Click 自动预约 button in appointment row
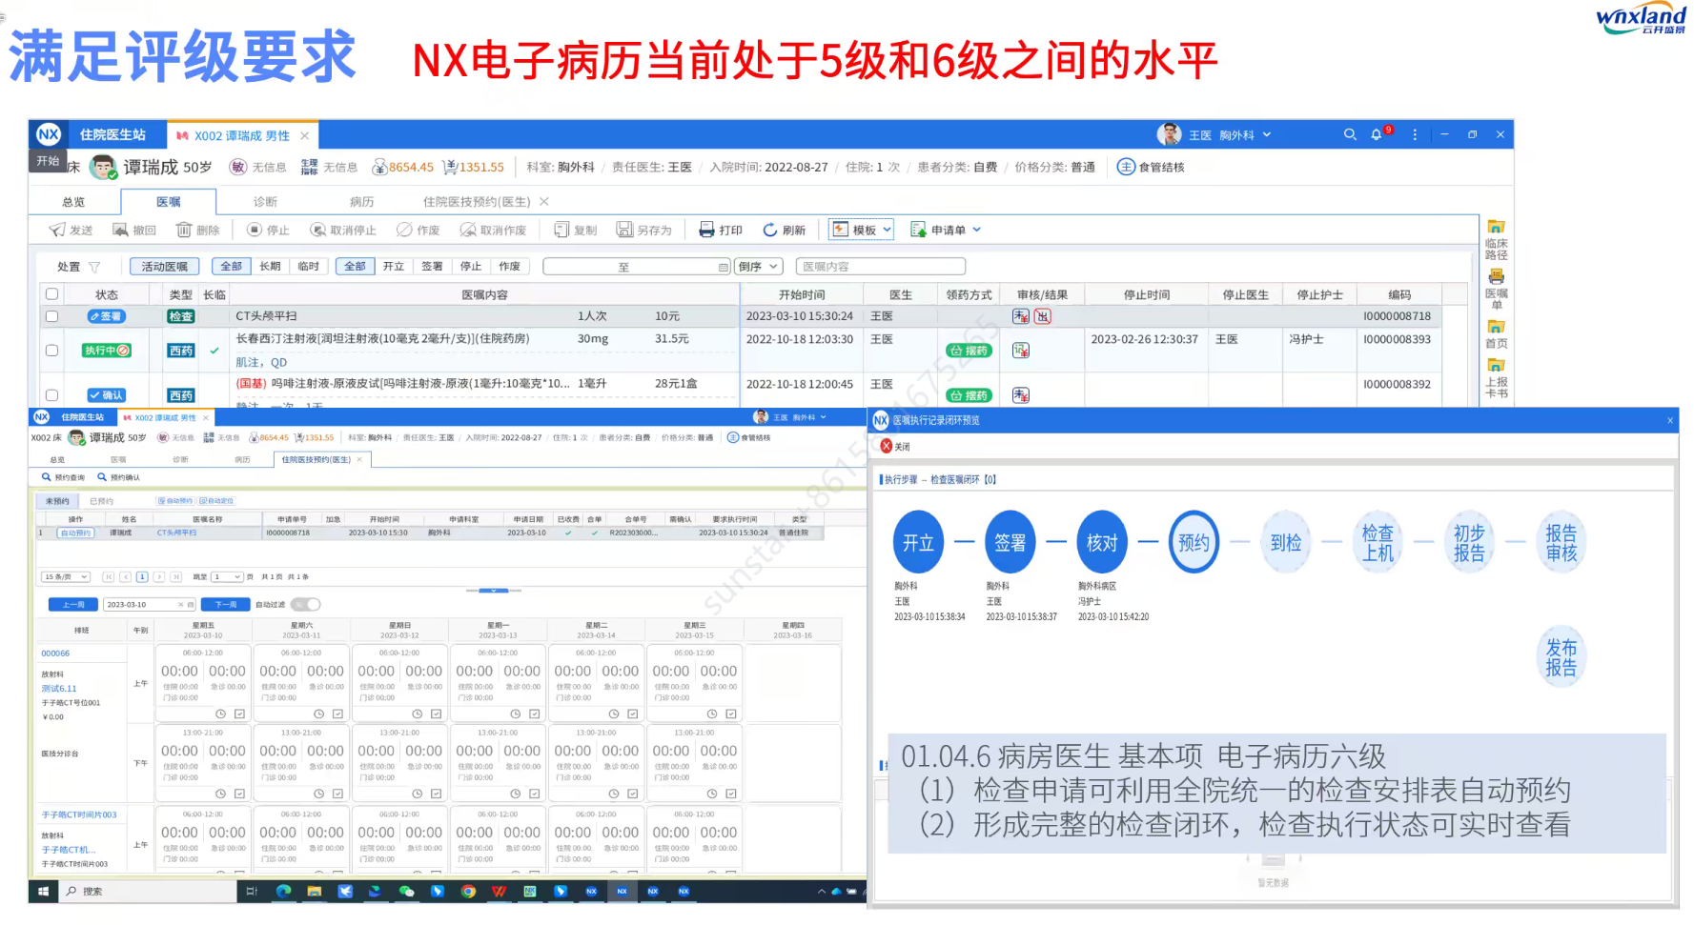Screen dimensions: 1694x925 tap(75, 533)
